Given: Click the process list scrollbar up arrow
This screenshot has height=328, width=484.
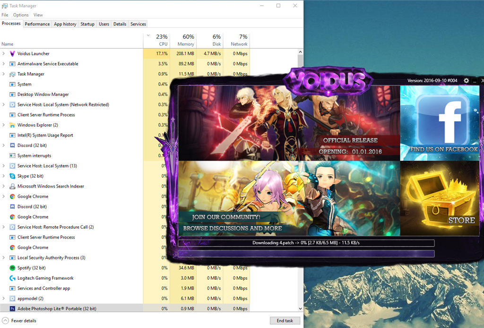Looking at the screenshot, I should coord(300,52).
